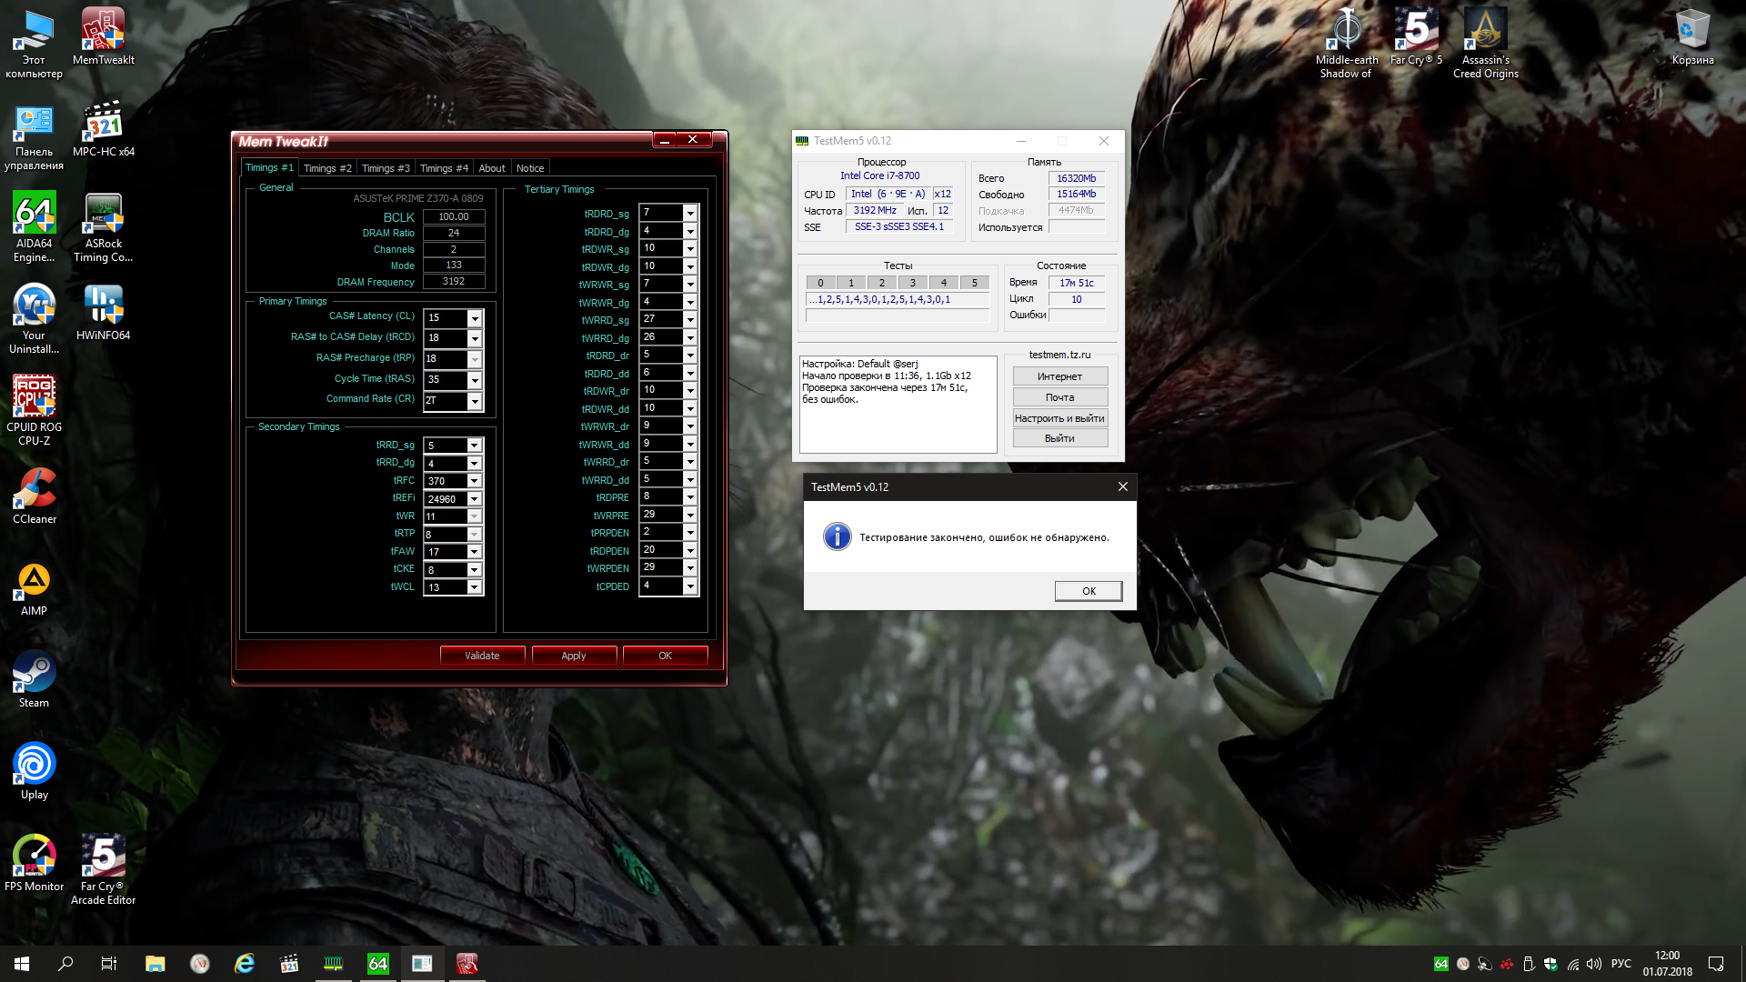
Task: Open Windows Start menu
Action: [x=22, y=964]
